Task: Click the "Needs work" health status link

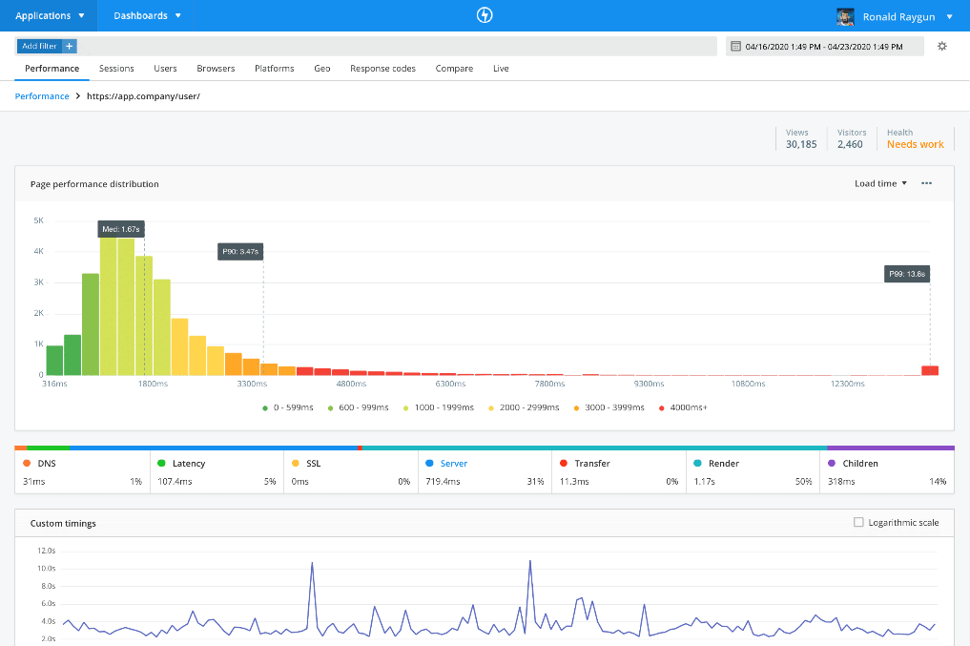Action: [914, 144]
